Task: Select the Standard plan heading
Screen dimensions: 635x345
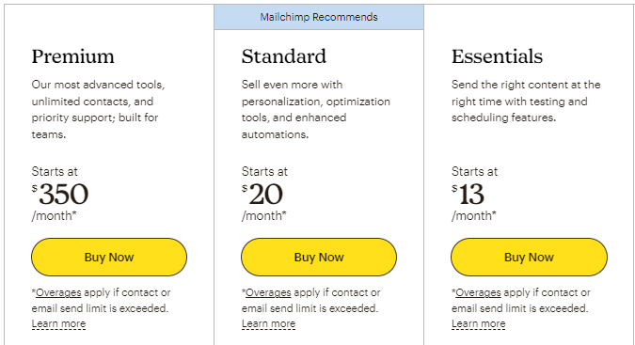Action: click(283, 56)
